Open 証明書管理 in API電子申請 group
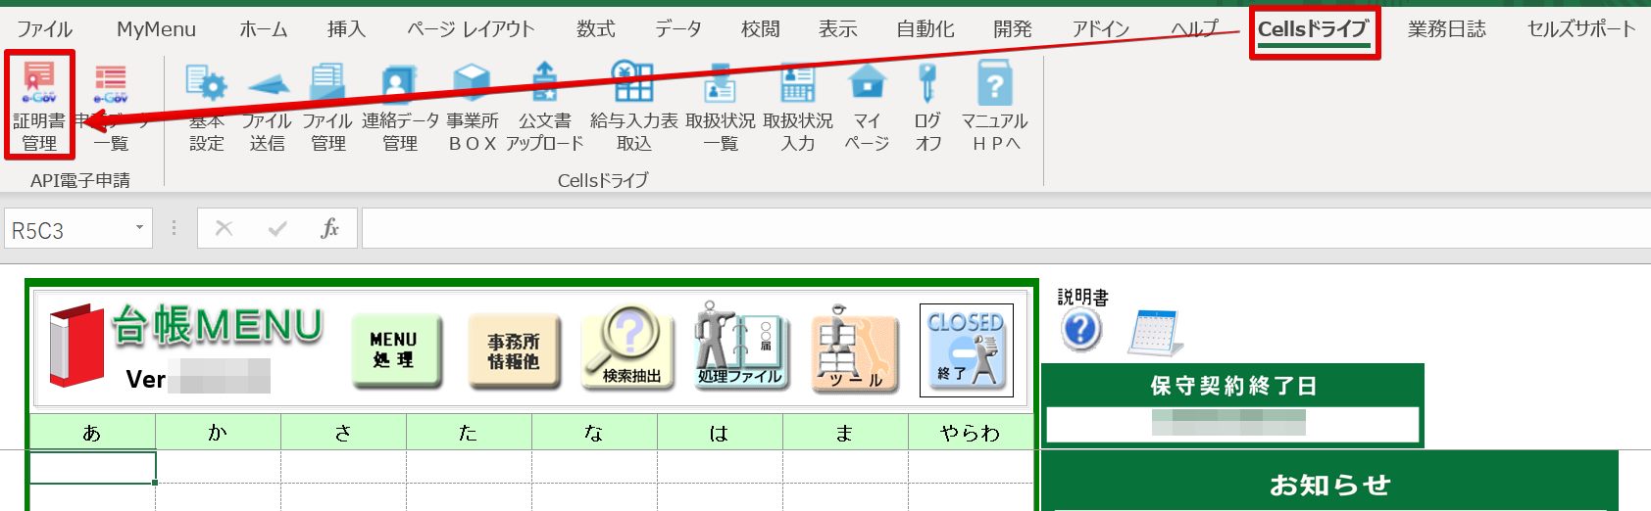 (x=39, y=106)
